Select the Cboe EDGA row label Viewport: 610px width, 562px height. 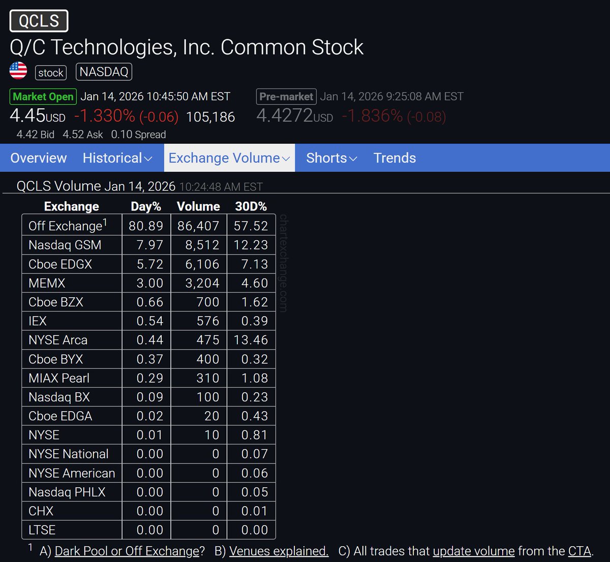(x=60, y=416)
